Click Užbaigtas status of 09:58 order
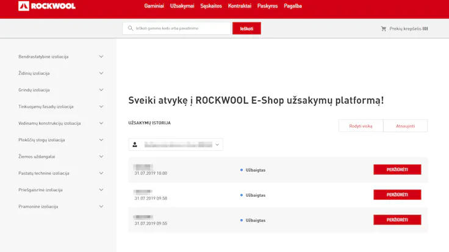This screenshot has height=252, width=449. coord(256,195)
